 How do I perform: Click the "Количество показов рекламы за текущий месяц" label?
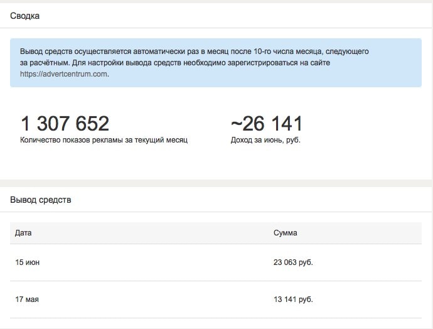(x=104, y=140)
